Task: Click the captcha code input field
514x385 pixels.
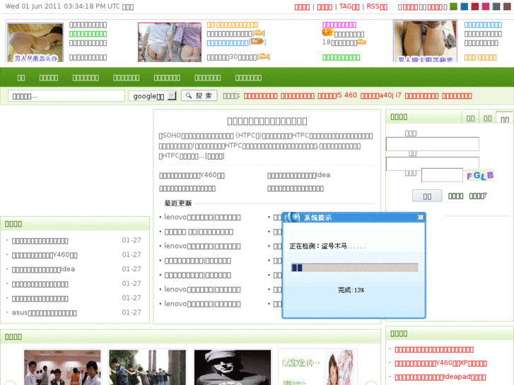Action: pos(442,175)
